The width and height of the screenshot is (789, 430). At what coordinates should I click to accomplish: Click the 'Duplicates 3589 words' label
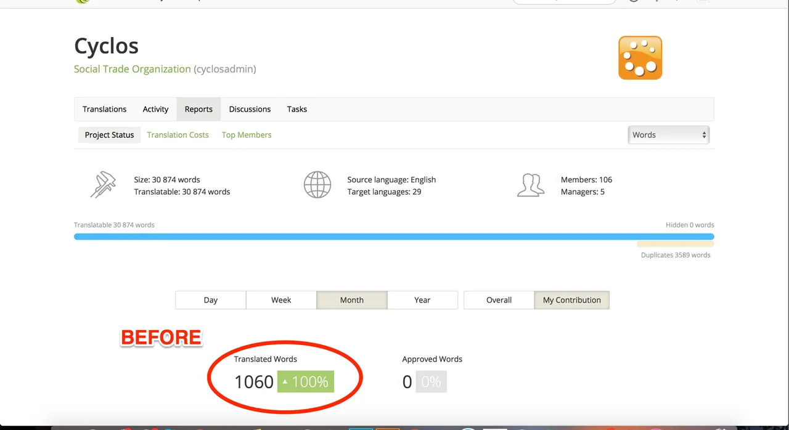tap(676, 255)
